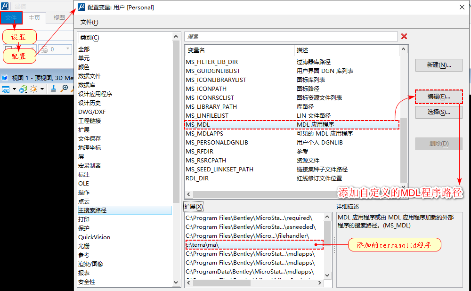Viewport: 471px width, 291px height.
Task: Select the 数据文件 category
Action: pyautogui.click(x=89, y=76)
